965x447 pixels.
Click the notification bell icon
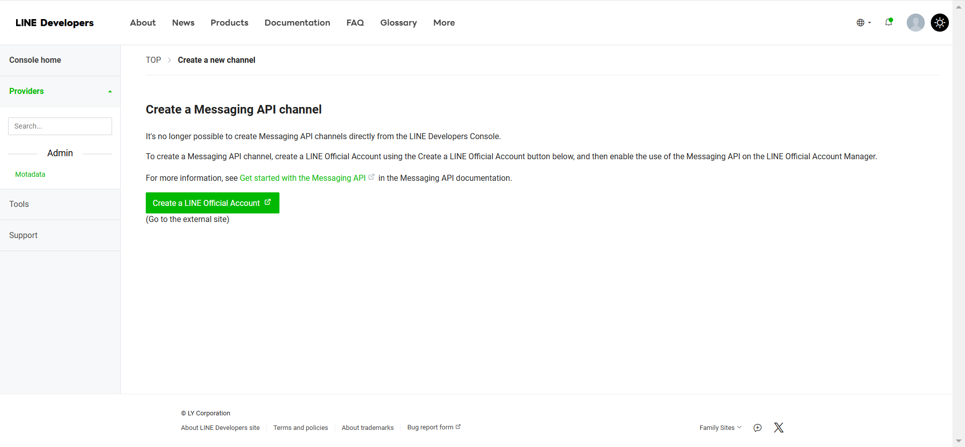889,22
